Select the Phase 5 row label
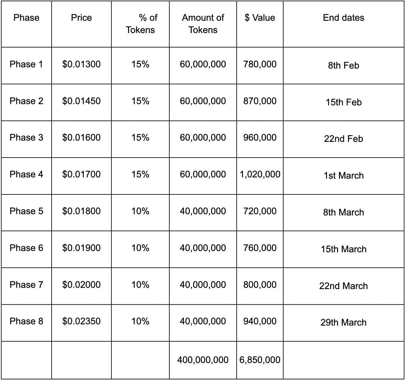Screen dimensions: 406x380 coord(26,211)
